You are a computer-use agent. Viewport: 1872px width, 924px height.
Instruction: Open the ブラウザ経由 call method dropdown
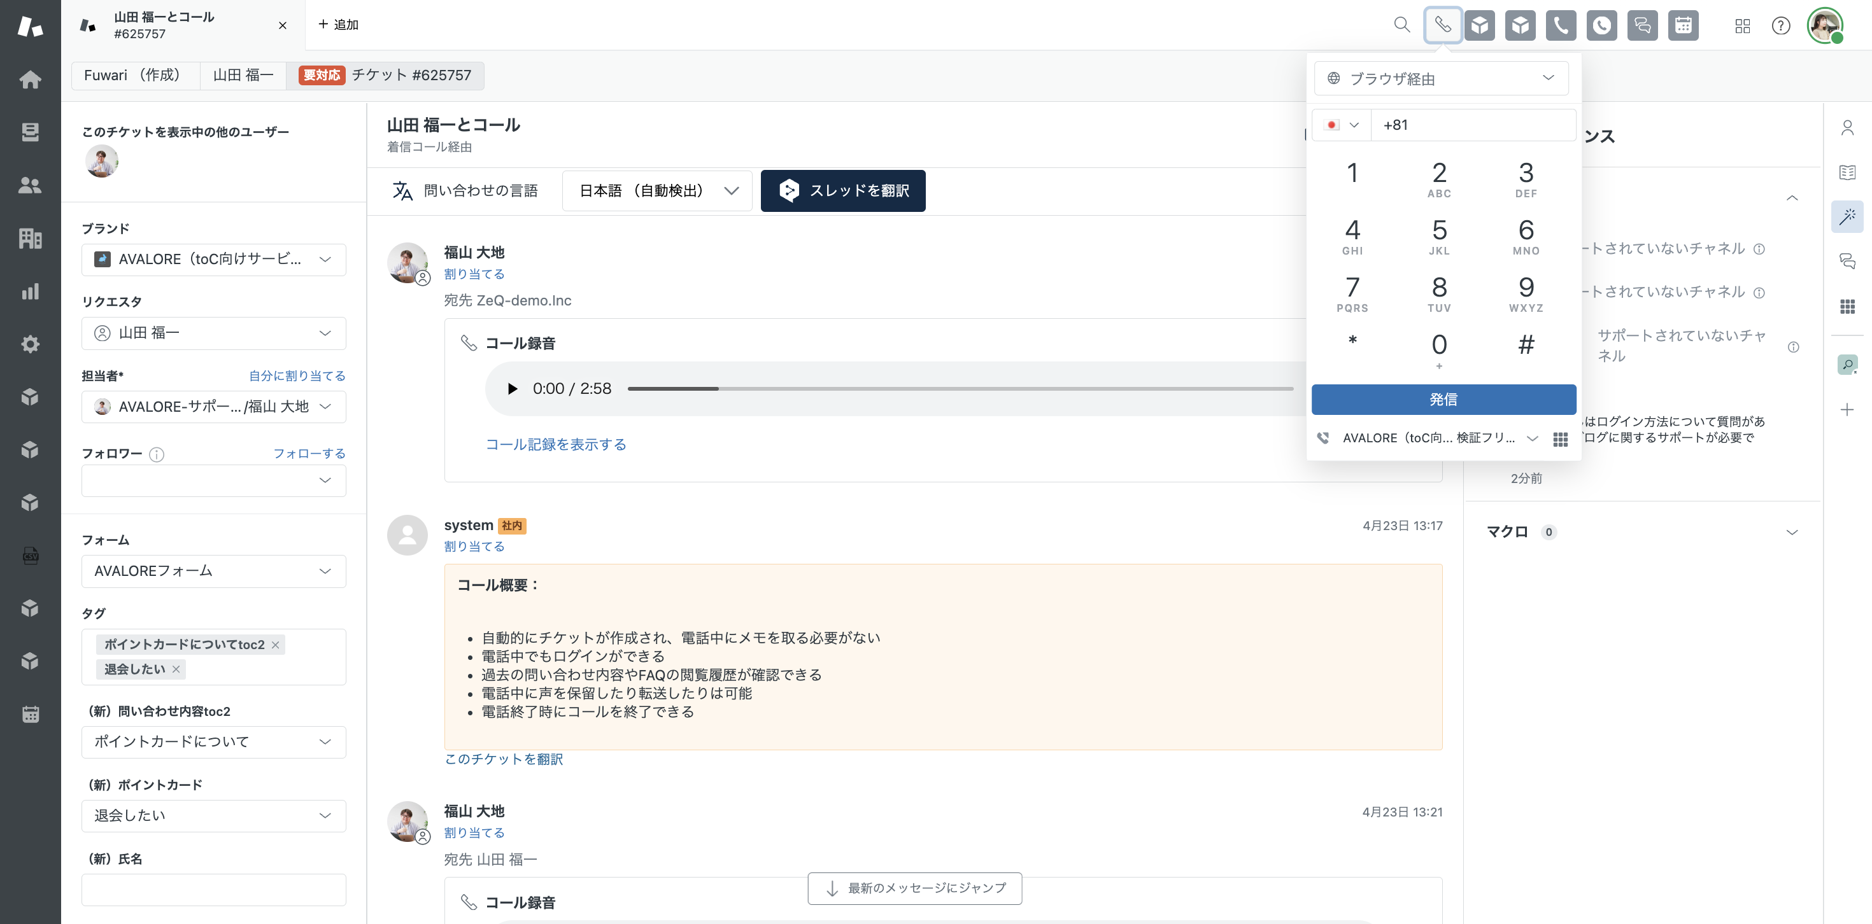[1441, 78]
